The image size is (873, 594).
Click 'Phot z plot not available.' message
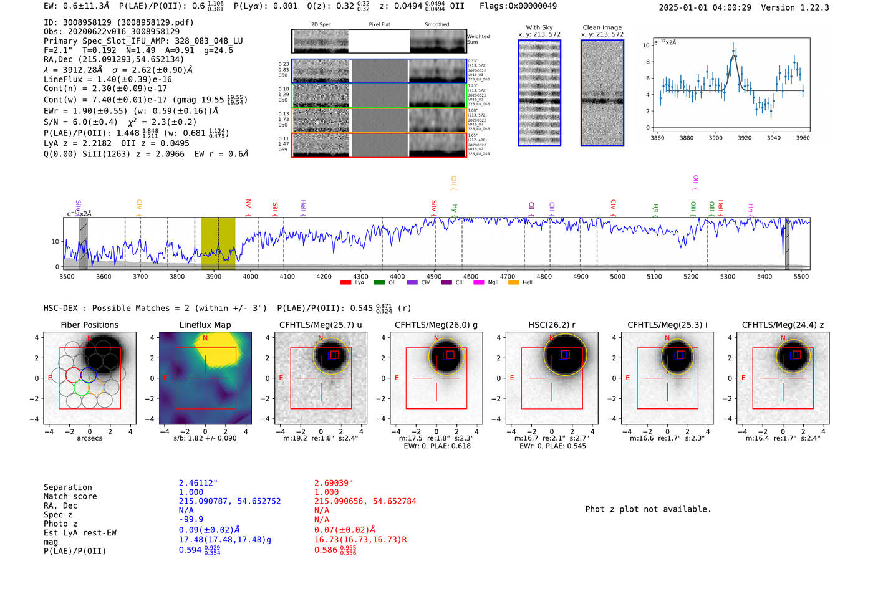(648, 509)
